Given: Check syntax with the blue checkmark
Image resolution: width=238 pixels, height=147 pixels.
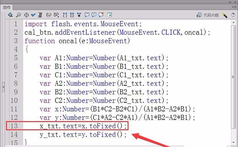Looking at the screenshot, I should (33, 15).
